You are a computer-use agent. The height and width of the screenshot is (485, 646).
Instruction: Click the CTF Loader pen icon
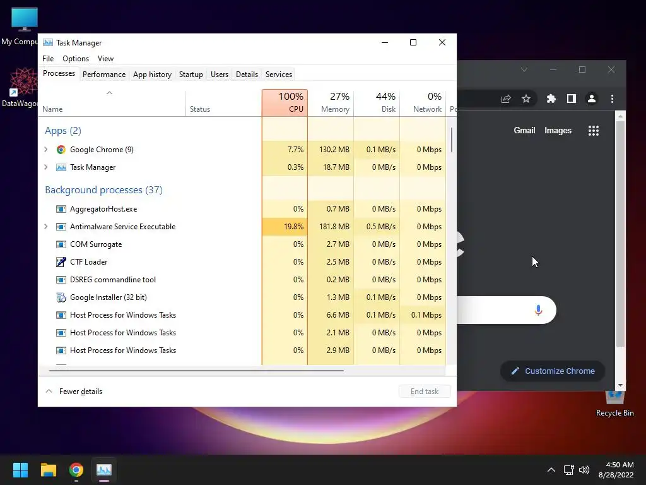pos(61,262)
